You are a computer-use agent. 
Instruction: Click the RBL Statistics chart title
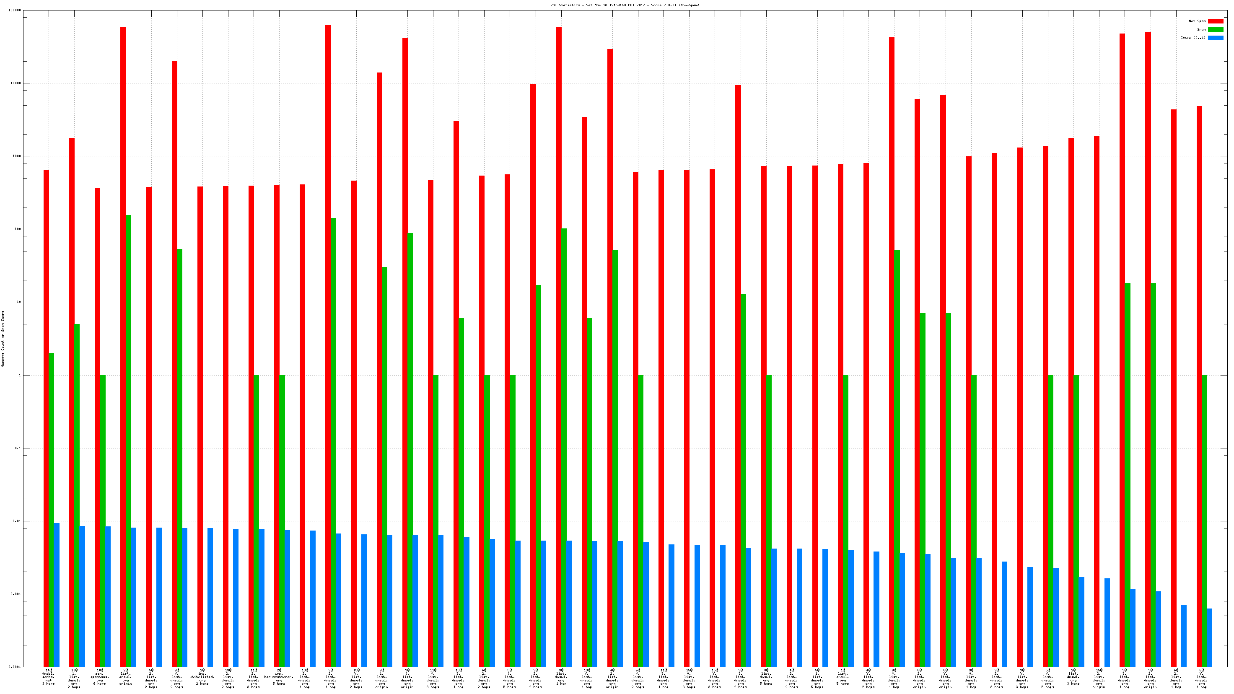click(x=625, y=5)
